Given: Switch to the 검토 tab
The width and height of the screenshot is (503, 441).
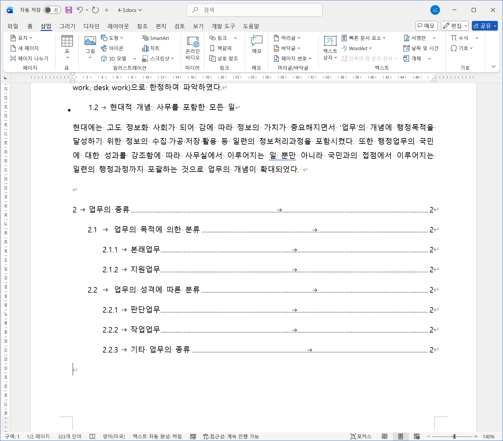Looking at the screenshot, I should point(180,26).
